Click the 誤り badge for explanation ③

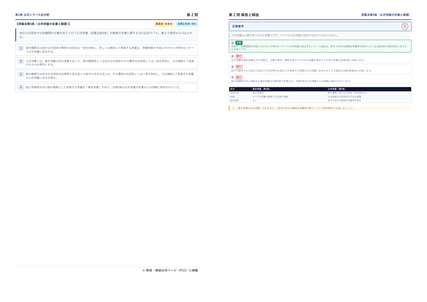[x=239, y=67]
